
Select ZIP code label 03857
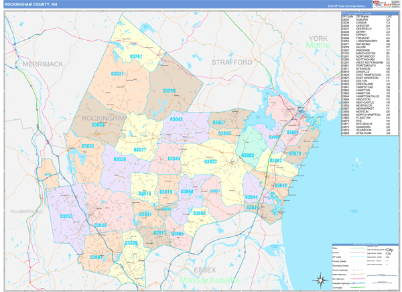pos(219,123)
